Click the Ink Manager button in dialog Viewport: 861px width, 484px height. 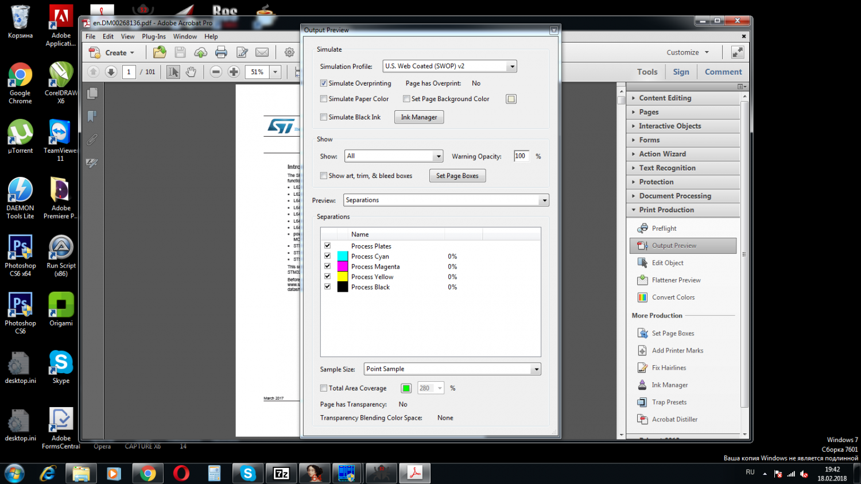[419, 117]
